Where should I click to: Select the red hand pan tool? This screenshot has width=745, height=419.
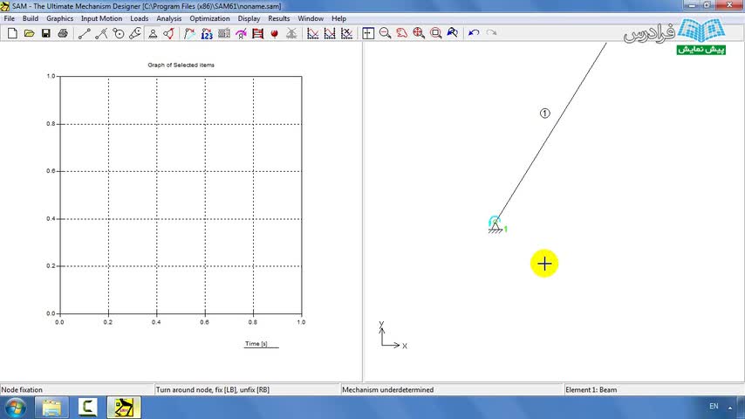click(x=402, y=33)
